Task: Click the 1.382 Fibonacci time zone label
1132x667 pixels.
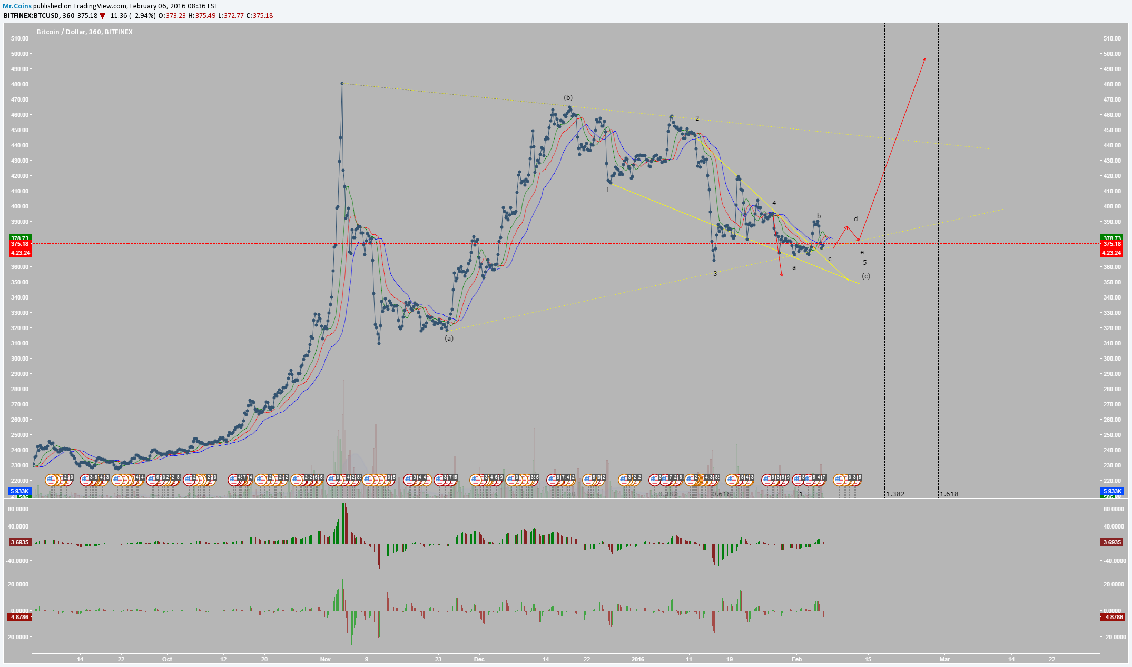Action: coord(895,494)
